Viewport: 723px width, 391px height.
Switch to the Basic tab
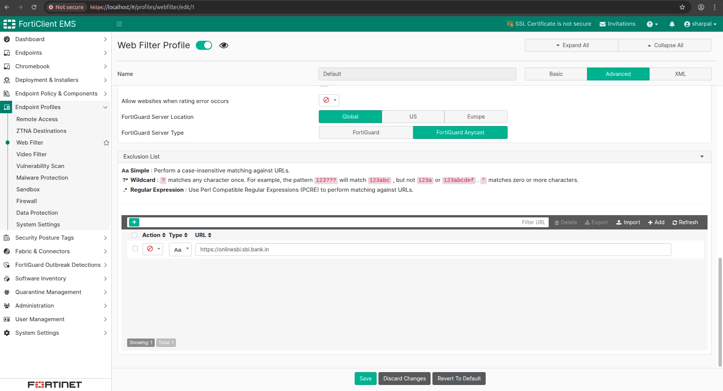point(556,74)
